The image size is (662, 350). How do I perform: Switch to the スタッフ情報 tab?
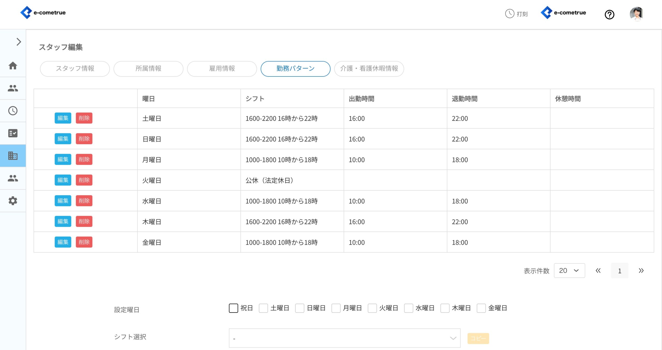tap(75, 69)
